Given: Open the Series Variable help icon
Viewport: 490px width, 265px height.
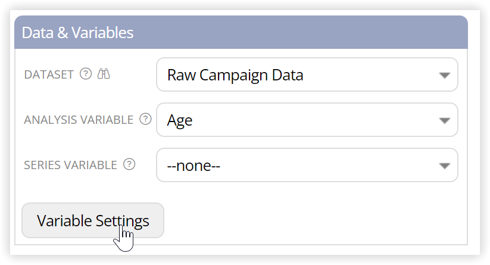Looking at the screenshot, I should pyautogui.click(x=129, y=164).
